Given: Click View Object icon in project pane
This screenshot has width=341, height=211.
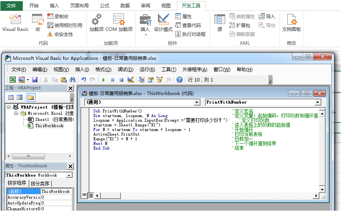Looking at the screenshot, I should 20,97.
